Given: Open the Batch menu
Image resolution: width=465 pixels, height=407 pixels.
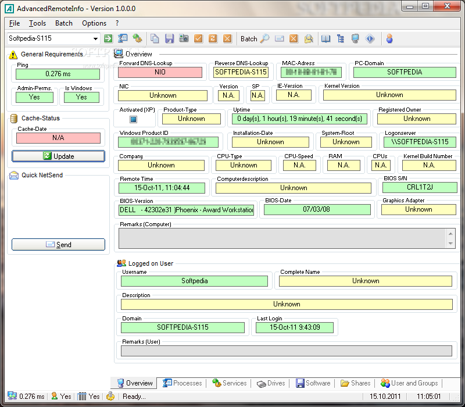Looking at the screenshot, I should point(64,23).
